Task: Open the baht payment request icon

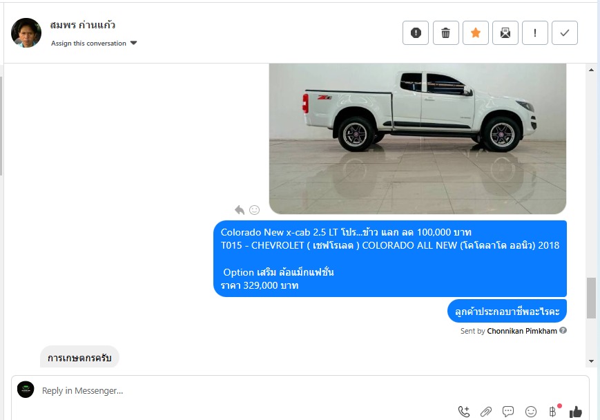Action: 553,412
